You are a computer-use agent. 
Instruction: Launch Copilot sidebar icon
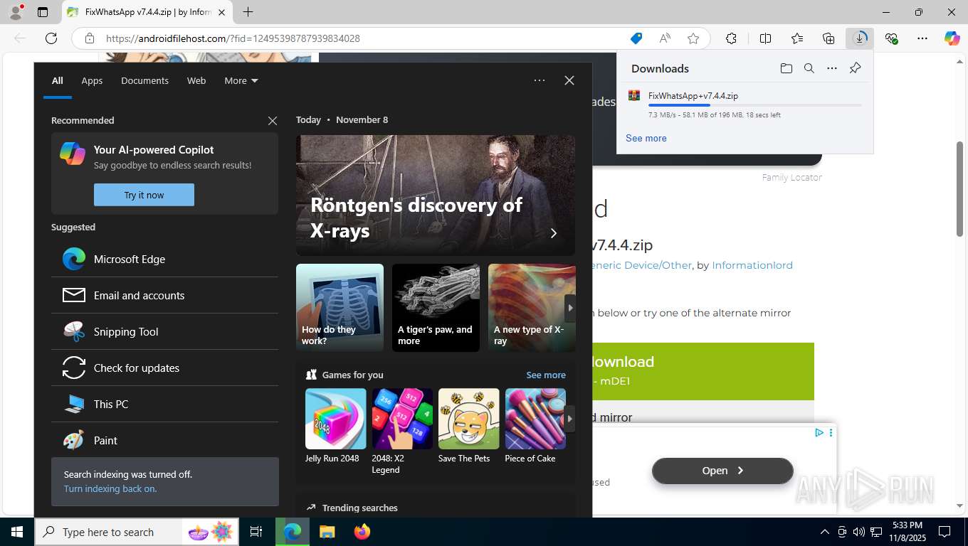(952, 38)
